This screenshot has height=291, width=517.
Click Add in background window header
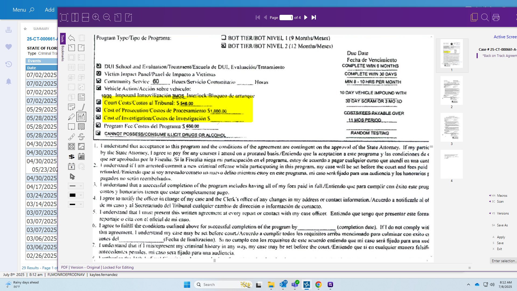pyautogui.click(x=50, y=10)
